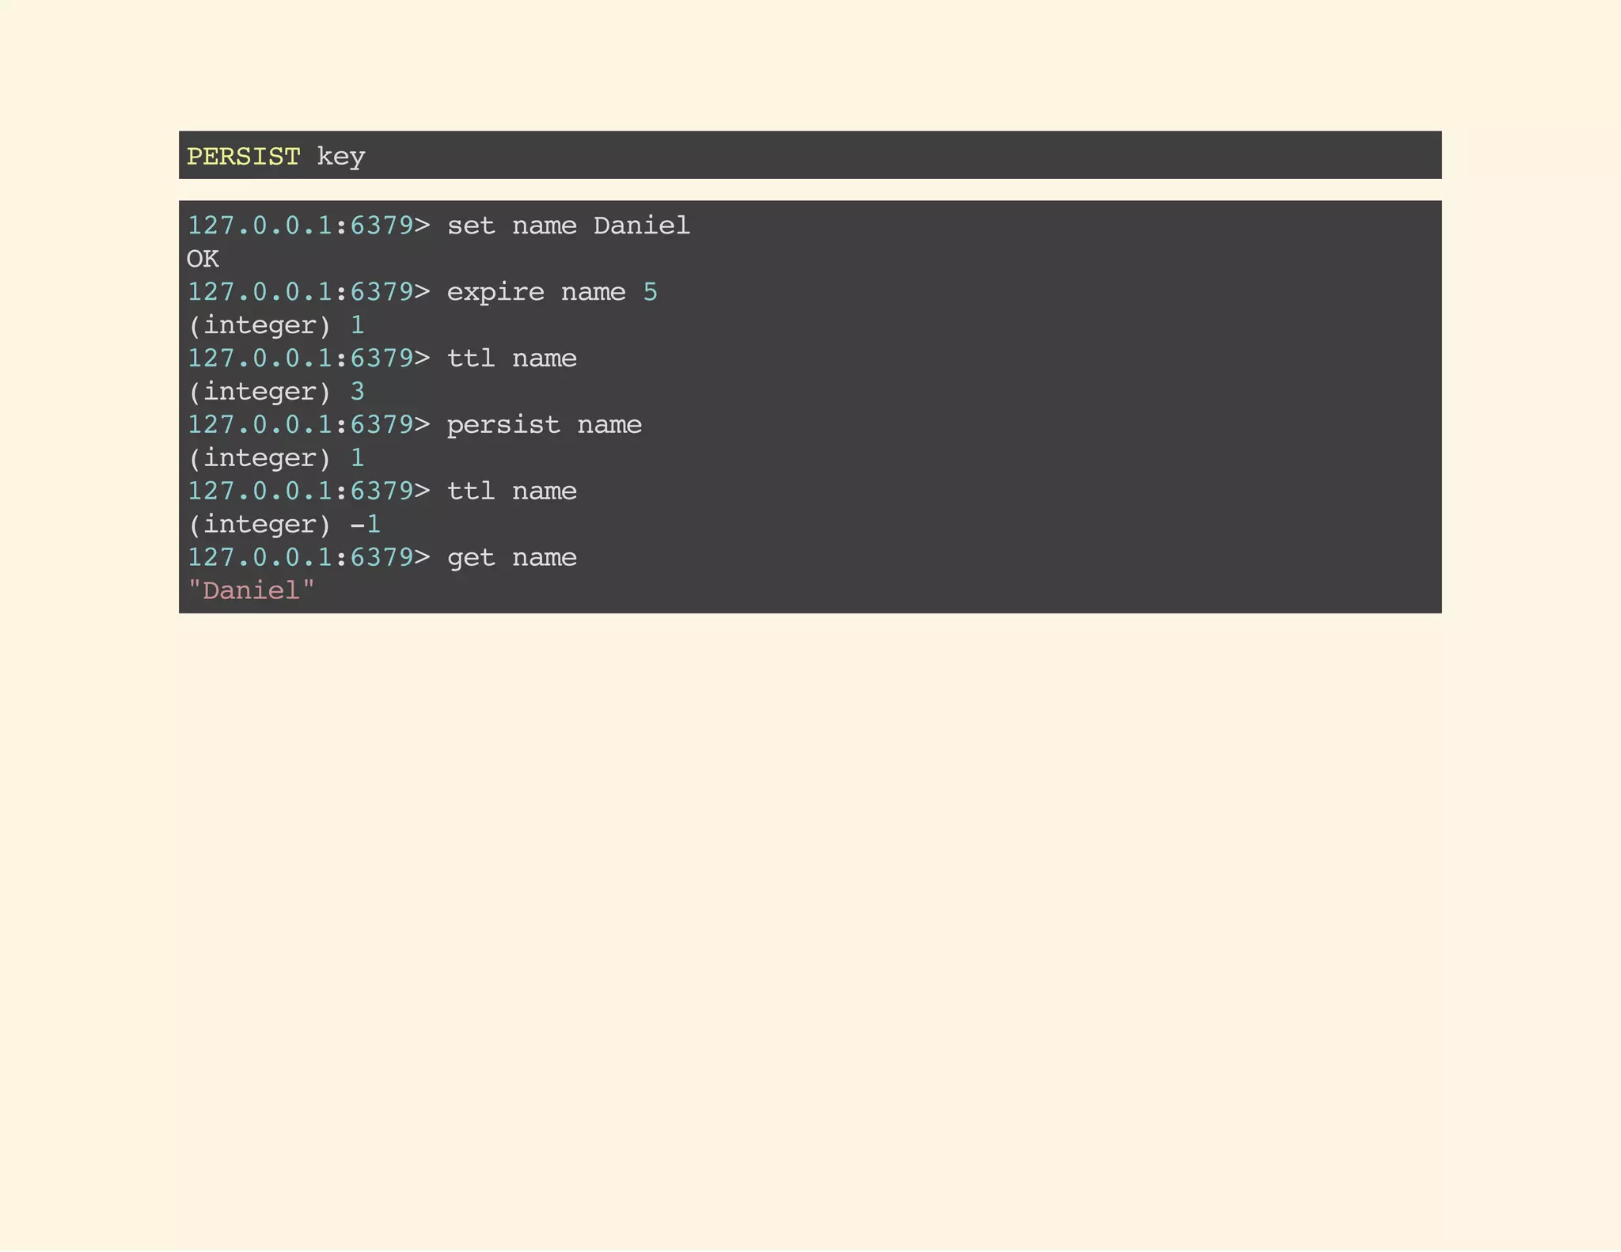Click the second ttl name command
1621x1252 pixels.
coord(511,491)
